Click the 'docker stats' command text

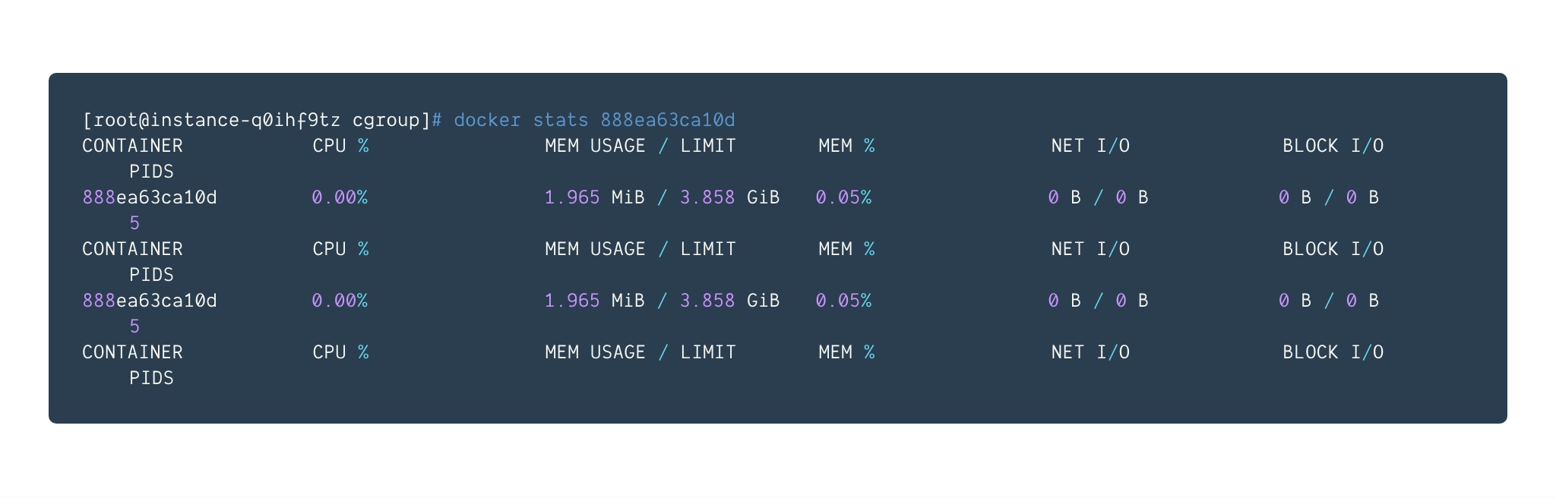tap(521, 120)
